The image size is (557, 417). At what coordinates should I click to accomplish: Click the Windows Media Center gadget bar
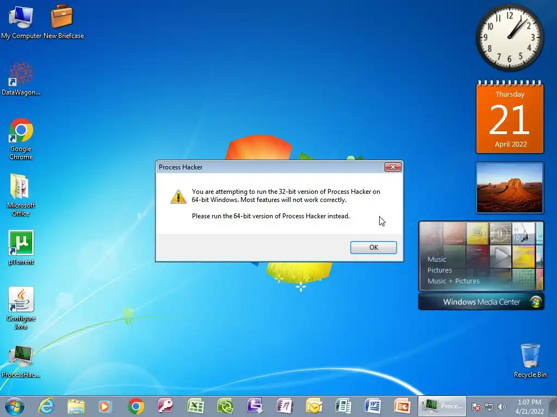coord(481,302)
